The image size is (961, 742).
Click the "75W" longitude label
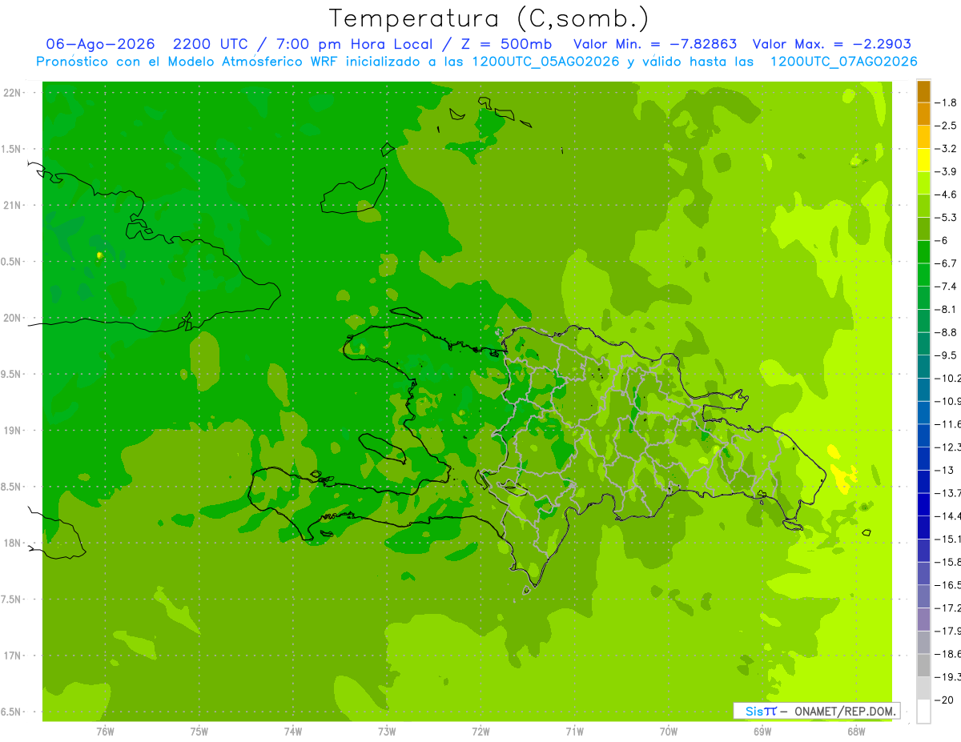coord(199,731)
